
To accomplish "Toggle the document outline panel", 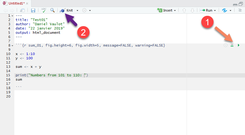I will point(240,10).
